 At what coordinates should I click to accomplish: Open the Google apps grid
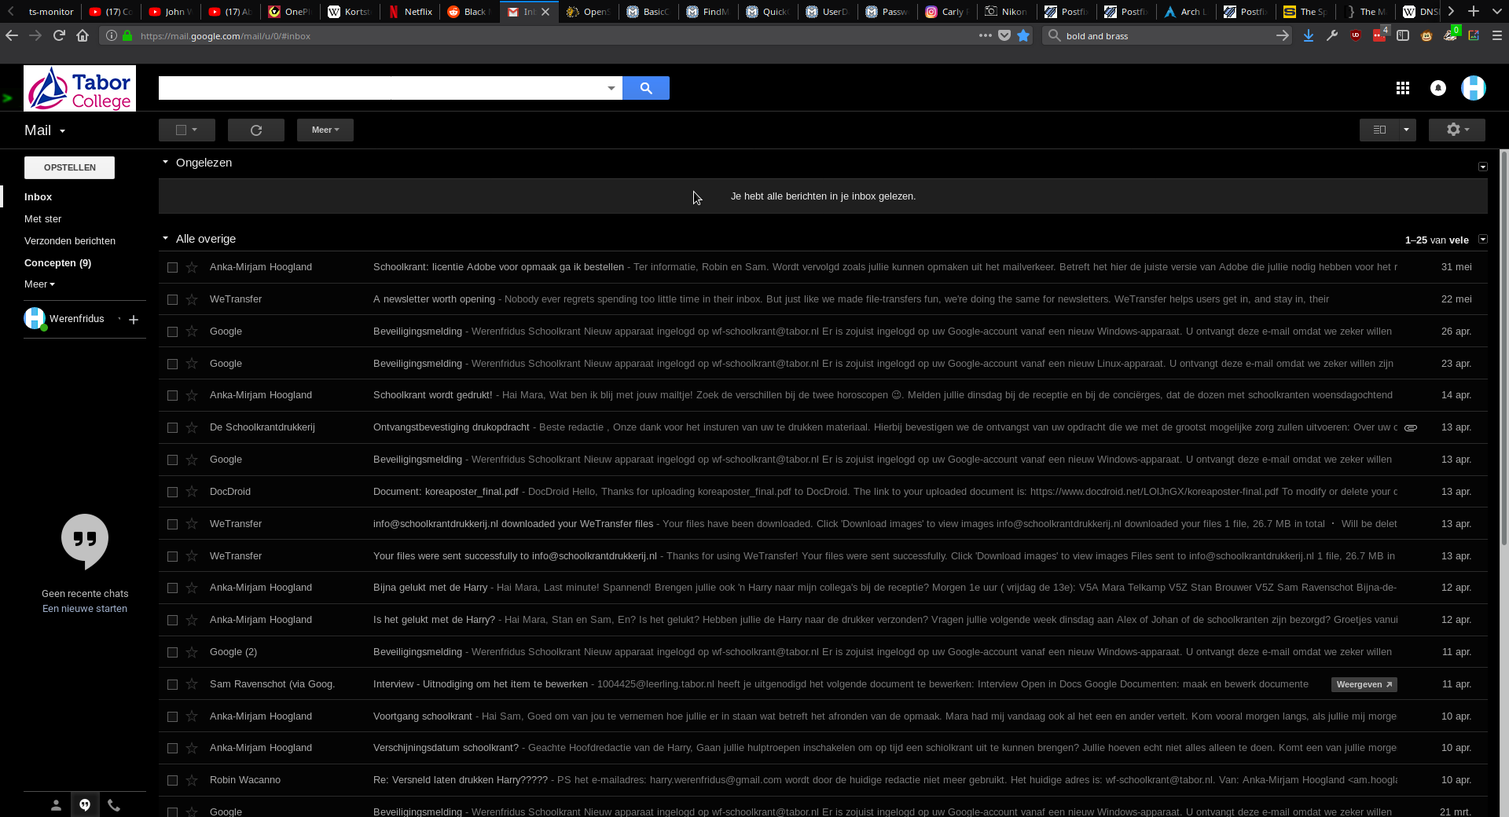coord(1402,88)
